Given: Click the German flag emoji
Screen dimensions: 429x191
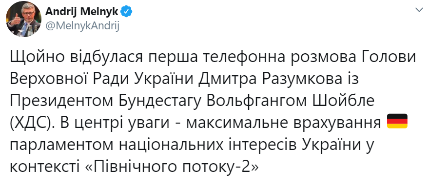Looking at the screenshot, I should pos(397,121).
